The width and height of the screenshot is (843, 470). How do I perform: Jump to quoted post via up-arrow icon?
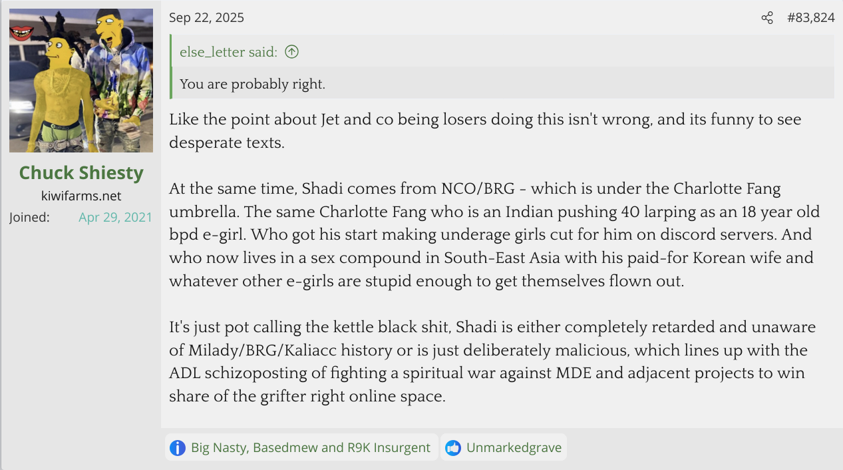(x=291, y=52)
